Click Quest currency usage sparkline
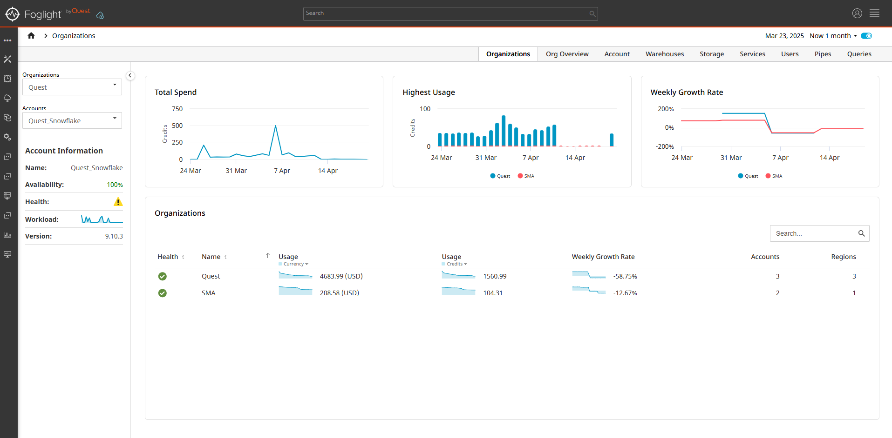Screen dimensions: 892x438 [295, 276]
